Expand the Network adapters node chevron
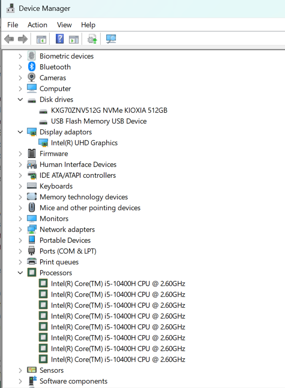 coord(20,230)
